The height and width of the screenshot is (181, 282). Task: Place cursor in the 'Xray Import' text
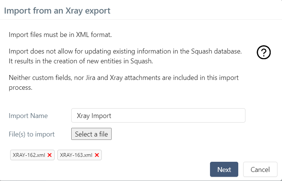click(x=94, y=116)
